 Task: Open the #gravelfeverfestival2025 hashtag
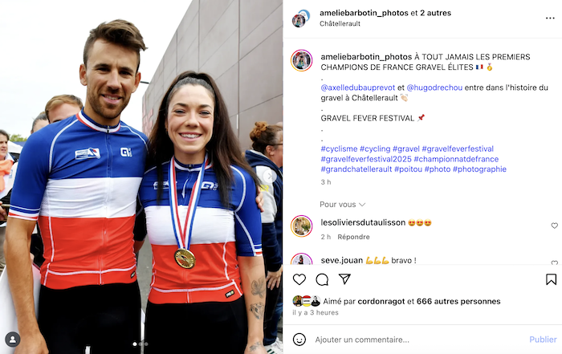(x=366, y=159)
